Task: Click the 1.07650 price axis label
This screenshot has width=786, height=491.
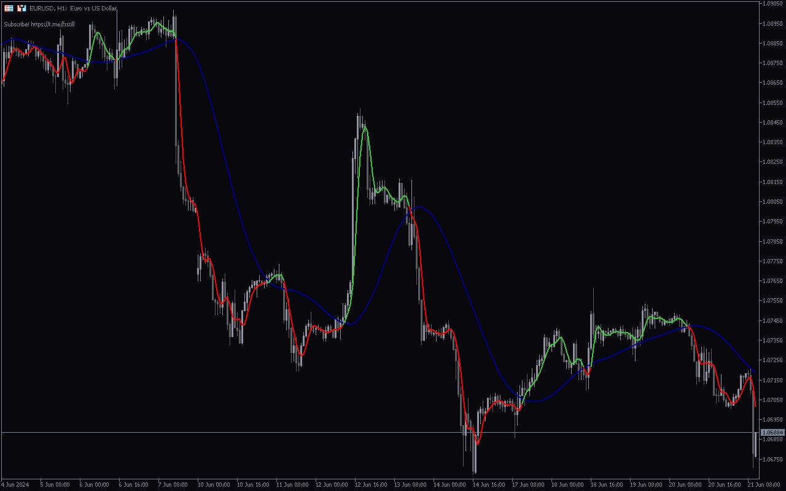Action: (x=772, y=280)
